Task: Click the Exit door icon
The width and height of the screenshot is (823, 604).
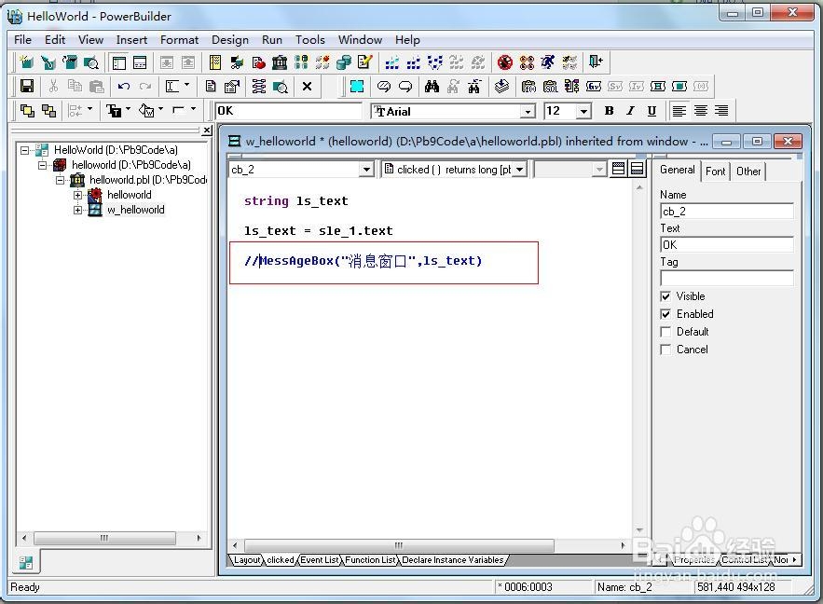Action: [x=596, y=62]
